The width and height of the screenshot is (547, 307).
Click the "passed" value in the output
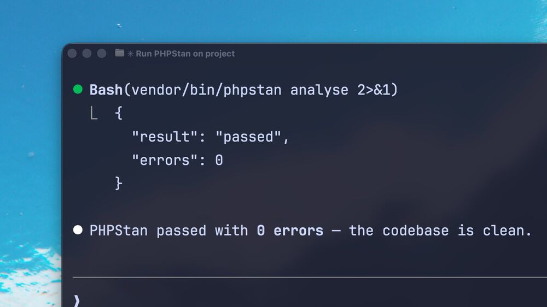coord(248,137)
